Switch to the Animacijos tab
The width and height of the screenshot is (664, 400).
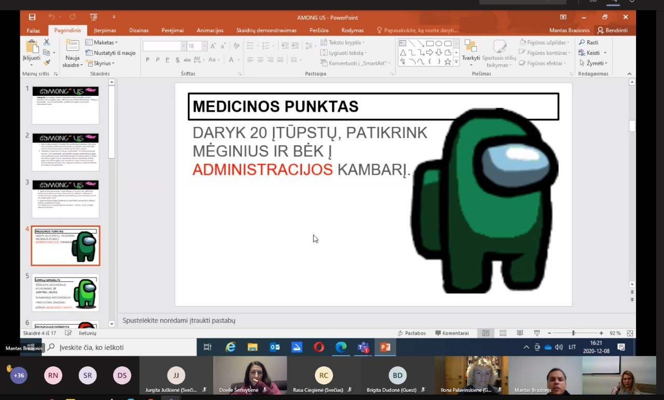click(210, 31)
